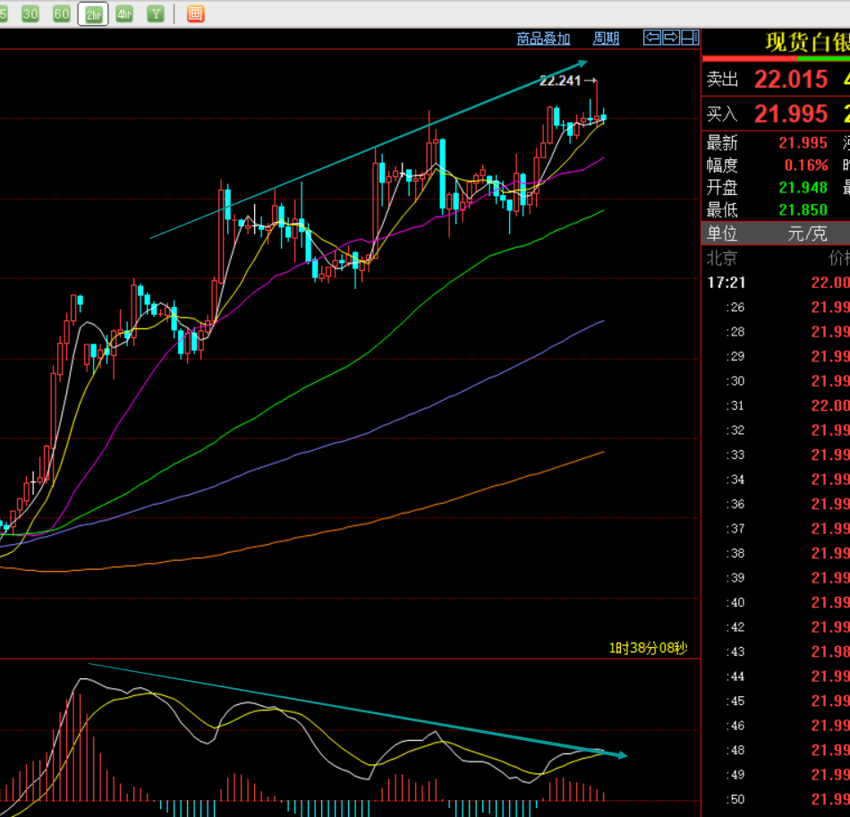Click the orange grid layout icon
The width and height of the screenshot is (850, 817).
[x=195, y=13]
